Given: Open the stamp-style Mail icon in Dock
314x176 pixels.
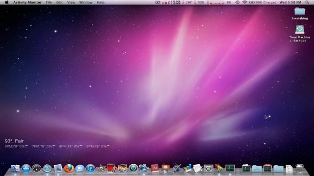Looking at the screenshot, I should 58,169.
